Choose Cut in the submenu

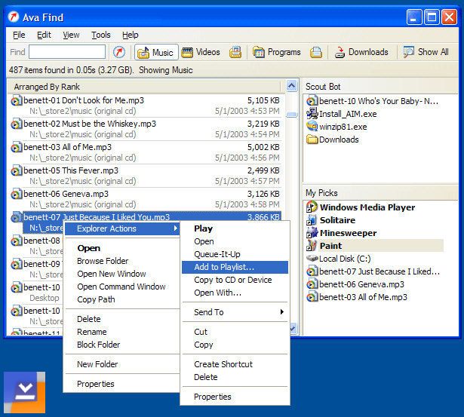click(x=235, y=332)
